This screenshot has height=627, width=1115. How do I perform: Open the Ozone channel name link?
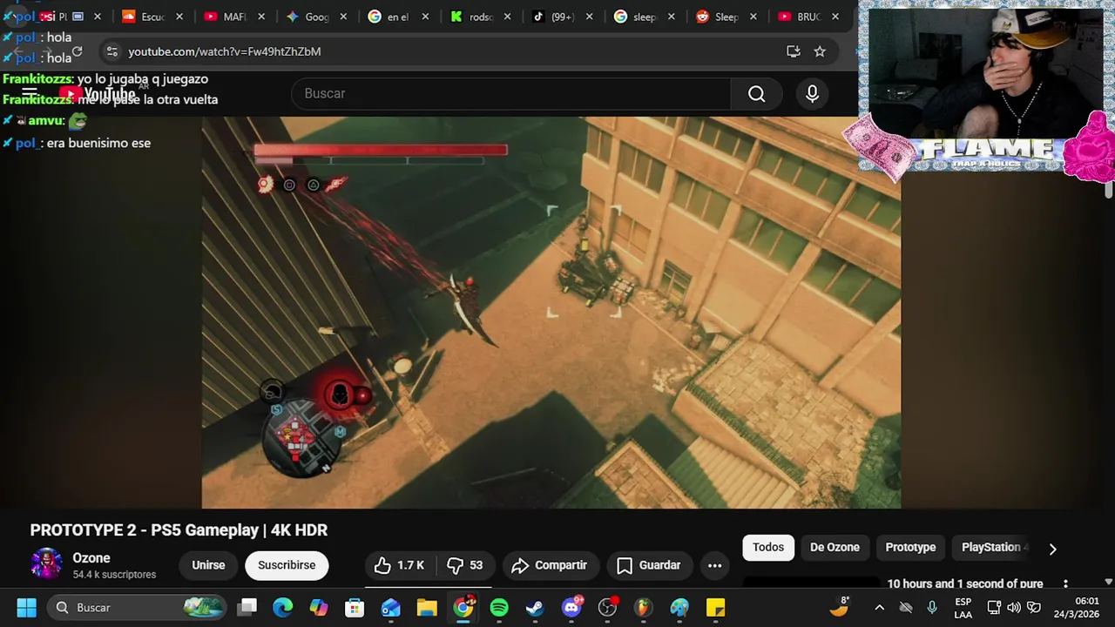pyautogui.click(x=91, y=558)
